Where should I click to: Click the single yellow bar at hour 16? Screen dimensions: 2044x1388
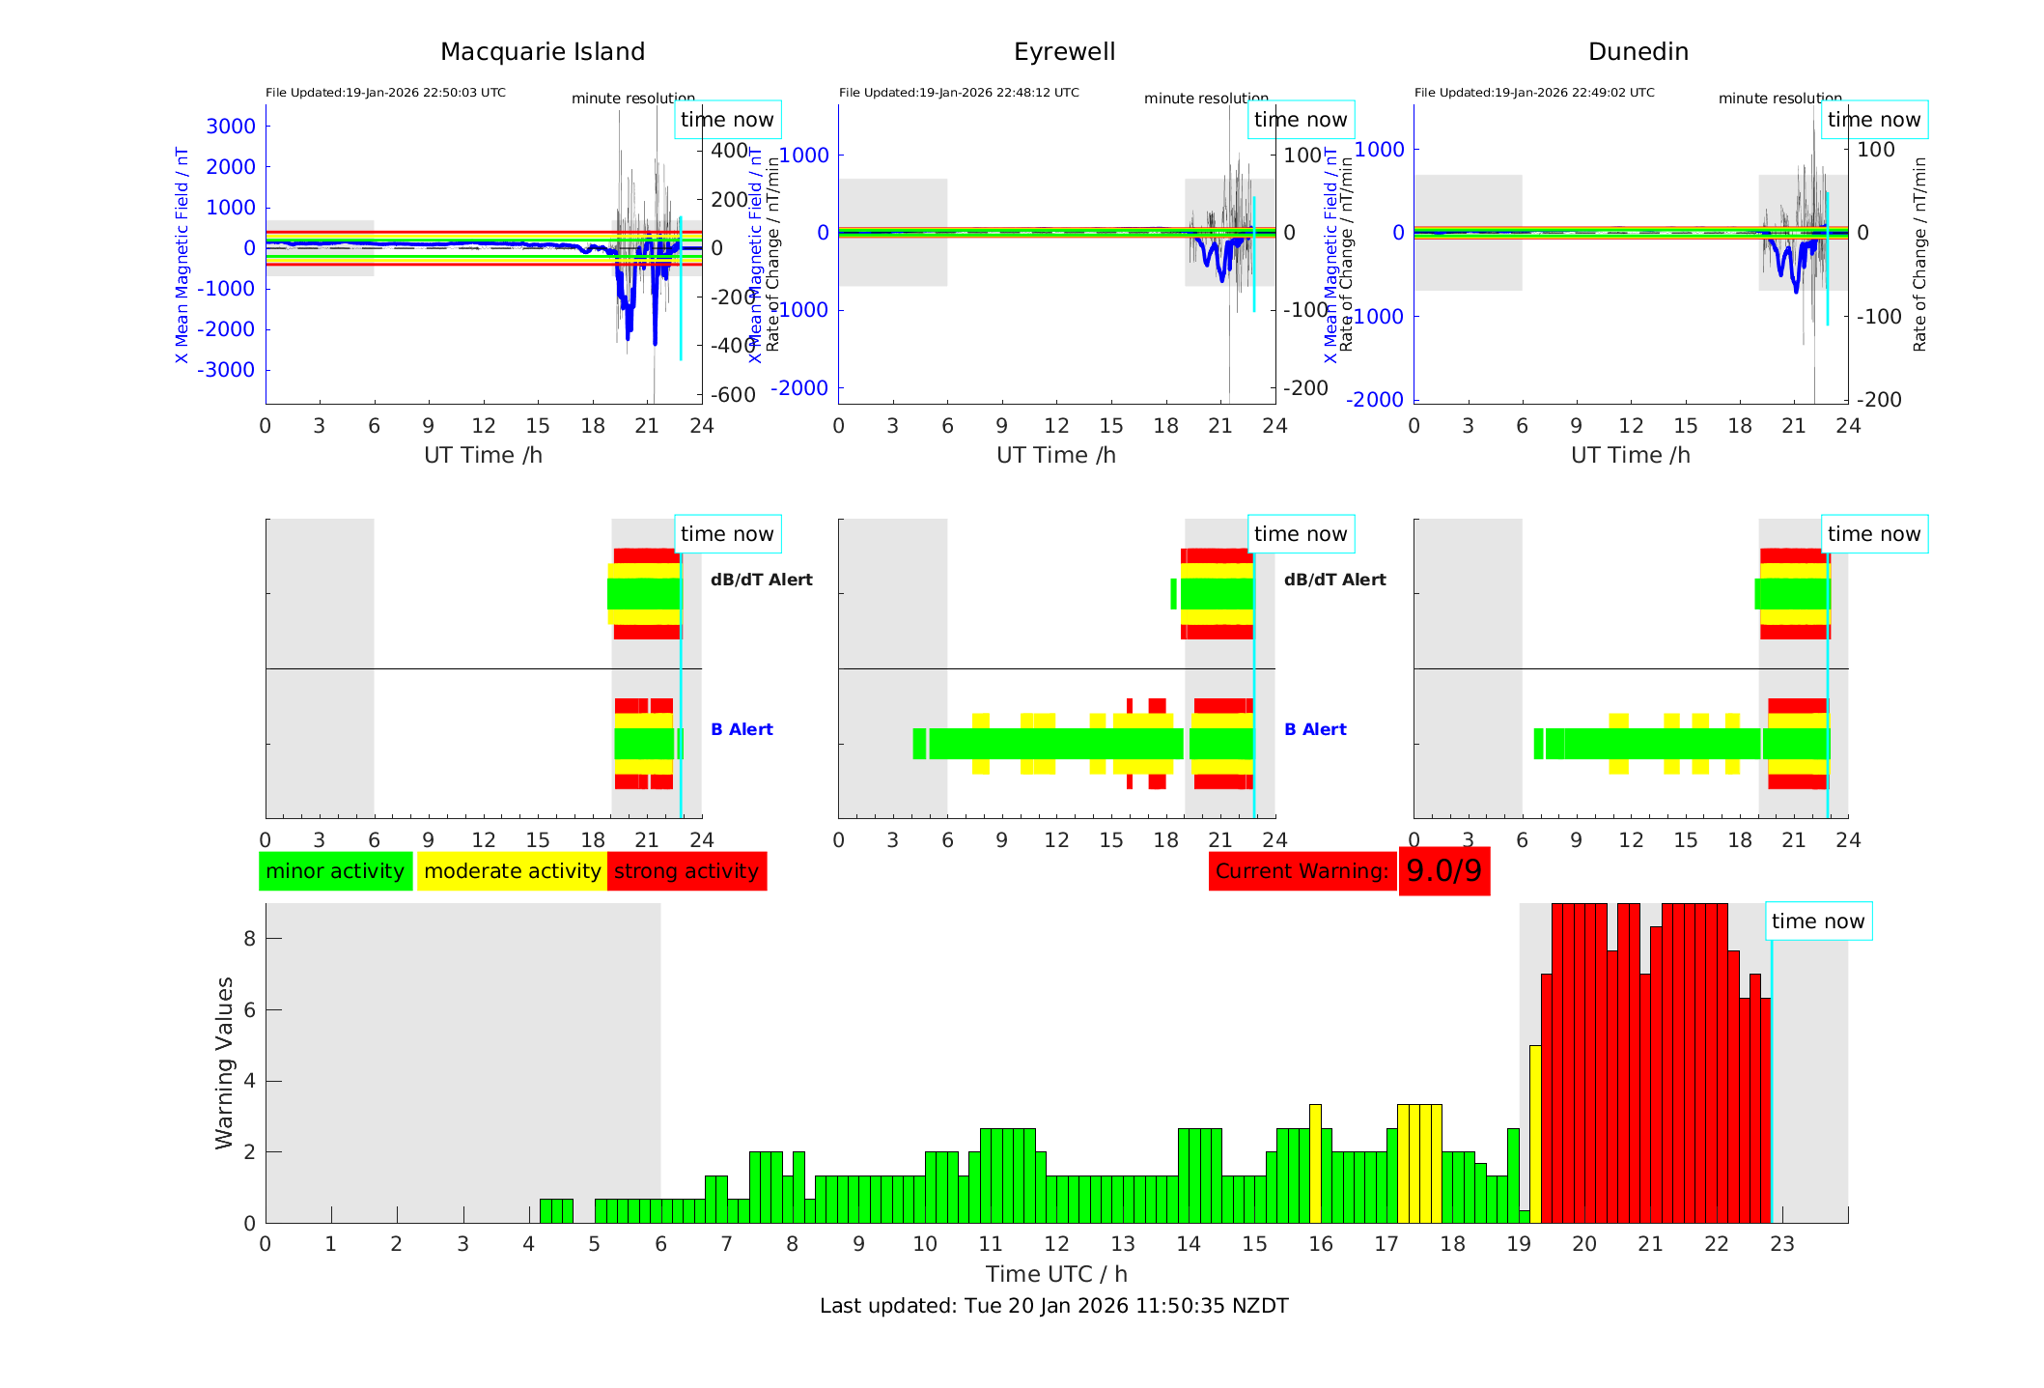click(1315, 1163)
